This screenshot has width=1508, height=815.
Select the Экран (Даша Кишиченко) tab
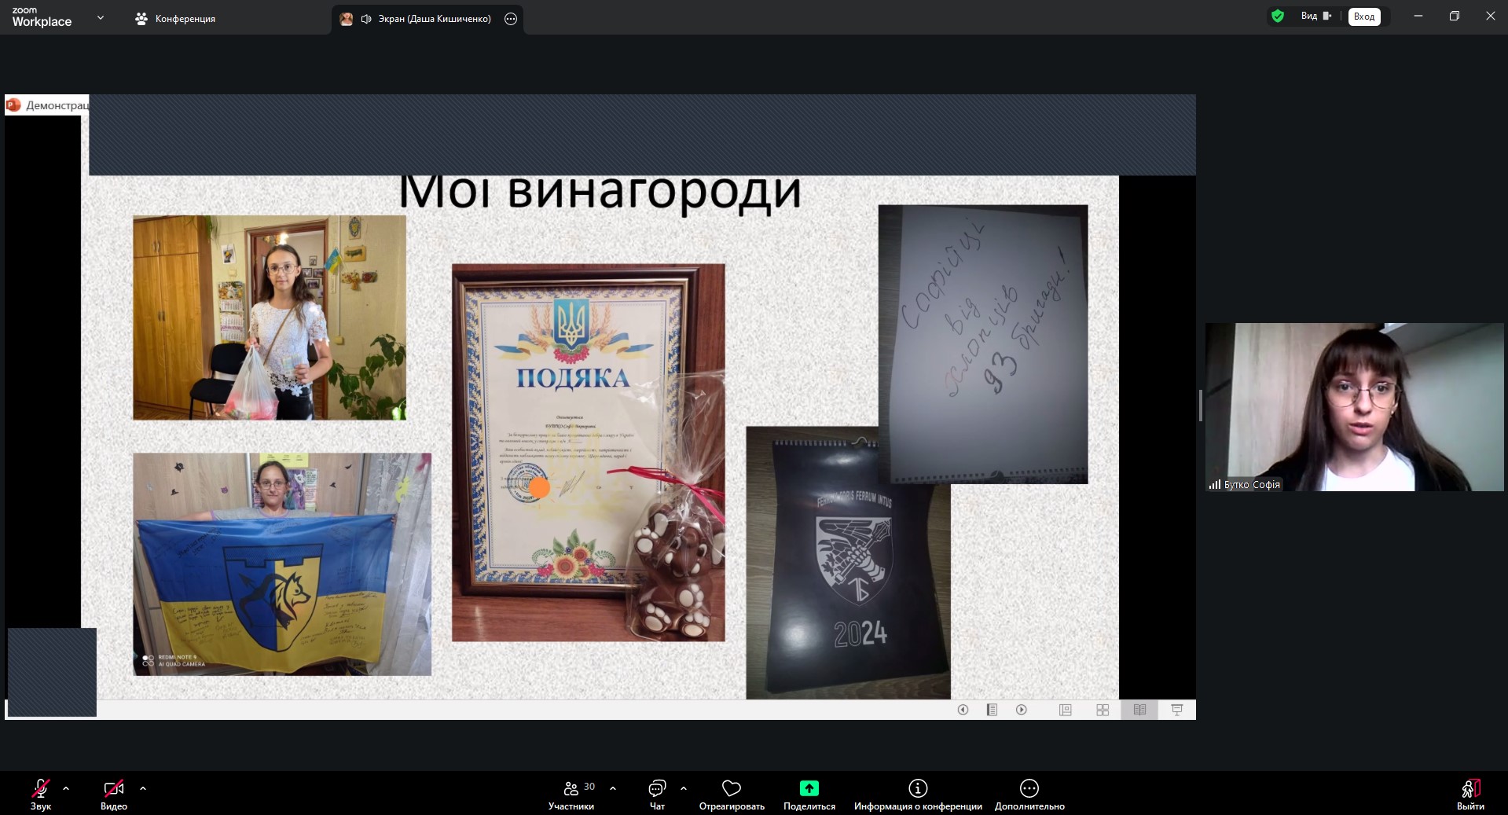tap(424, 19)
